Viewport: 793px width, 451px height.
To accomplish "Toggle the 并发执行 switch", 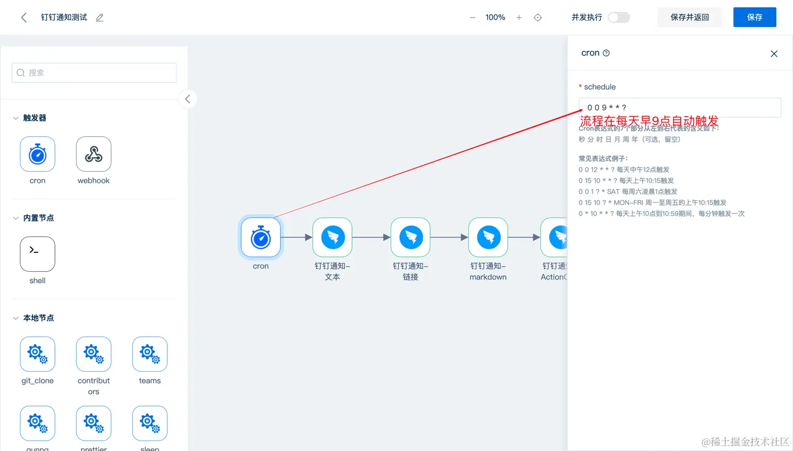I will (x=618, y=18).
